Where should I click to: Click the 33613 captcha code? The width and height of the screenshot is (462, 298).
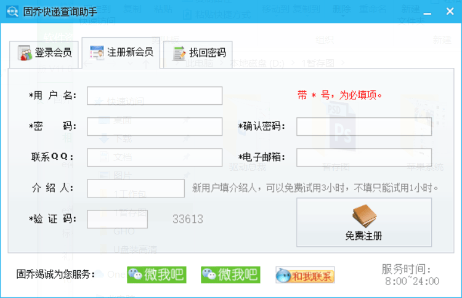188,219
